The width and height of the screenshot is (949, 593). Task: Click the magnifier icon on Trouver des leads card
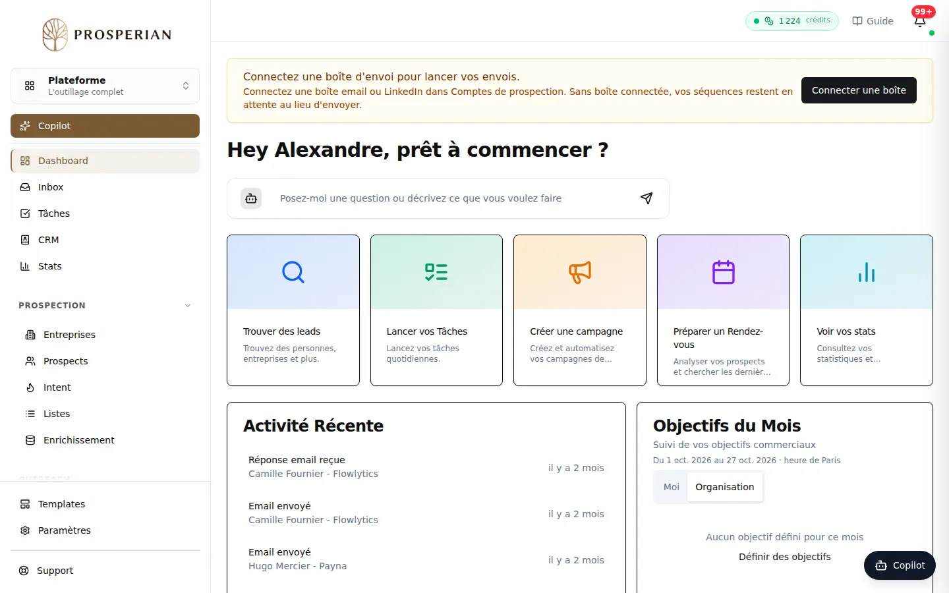click(293, 272)
